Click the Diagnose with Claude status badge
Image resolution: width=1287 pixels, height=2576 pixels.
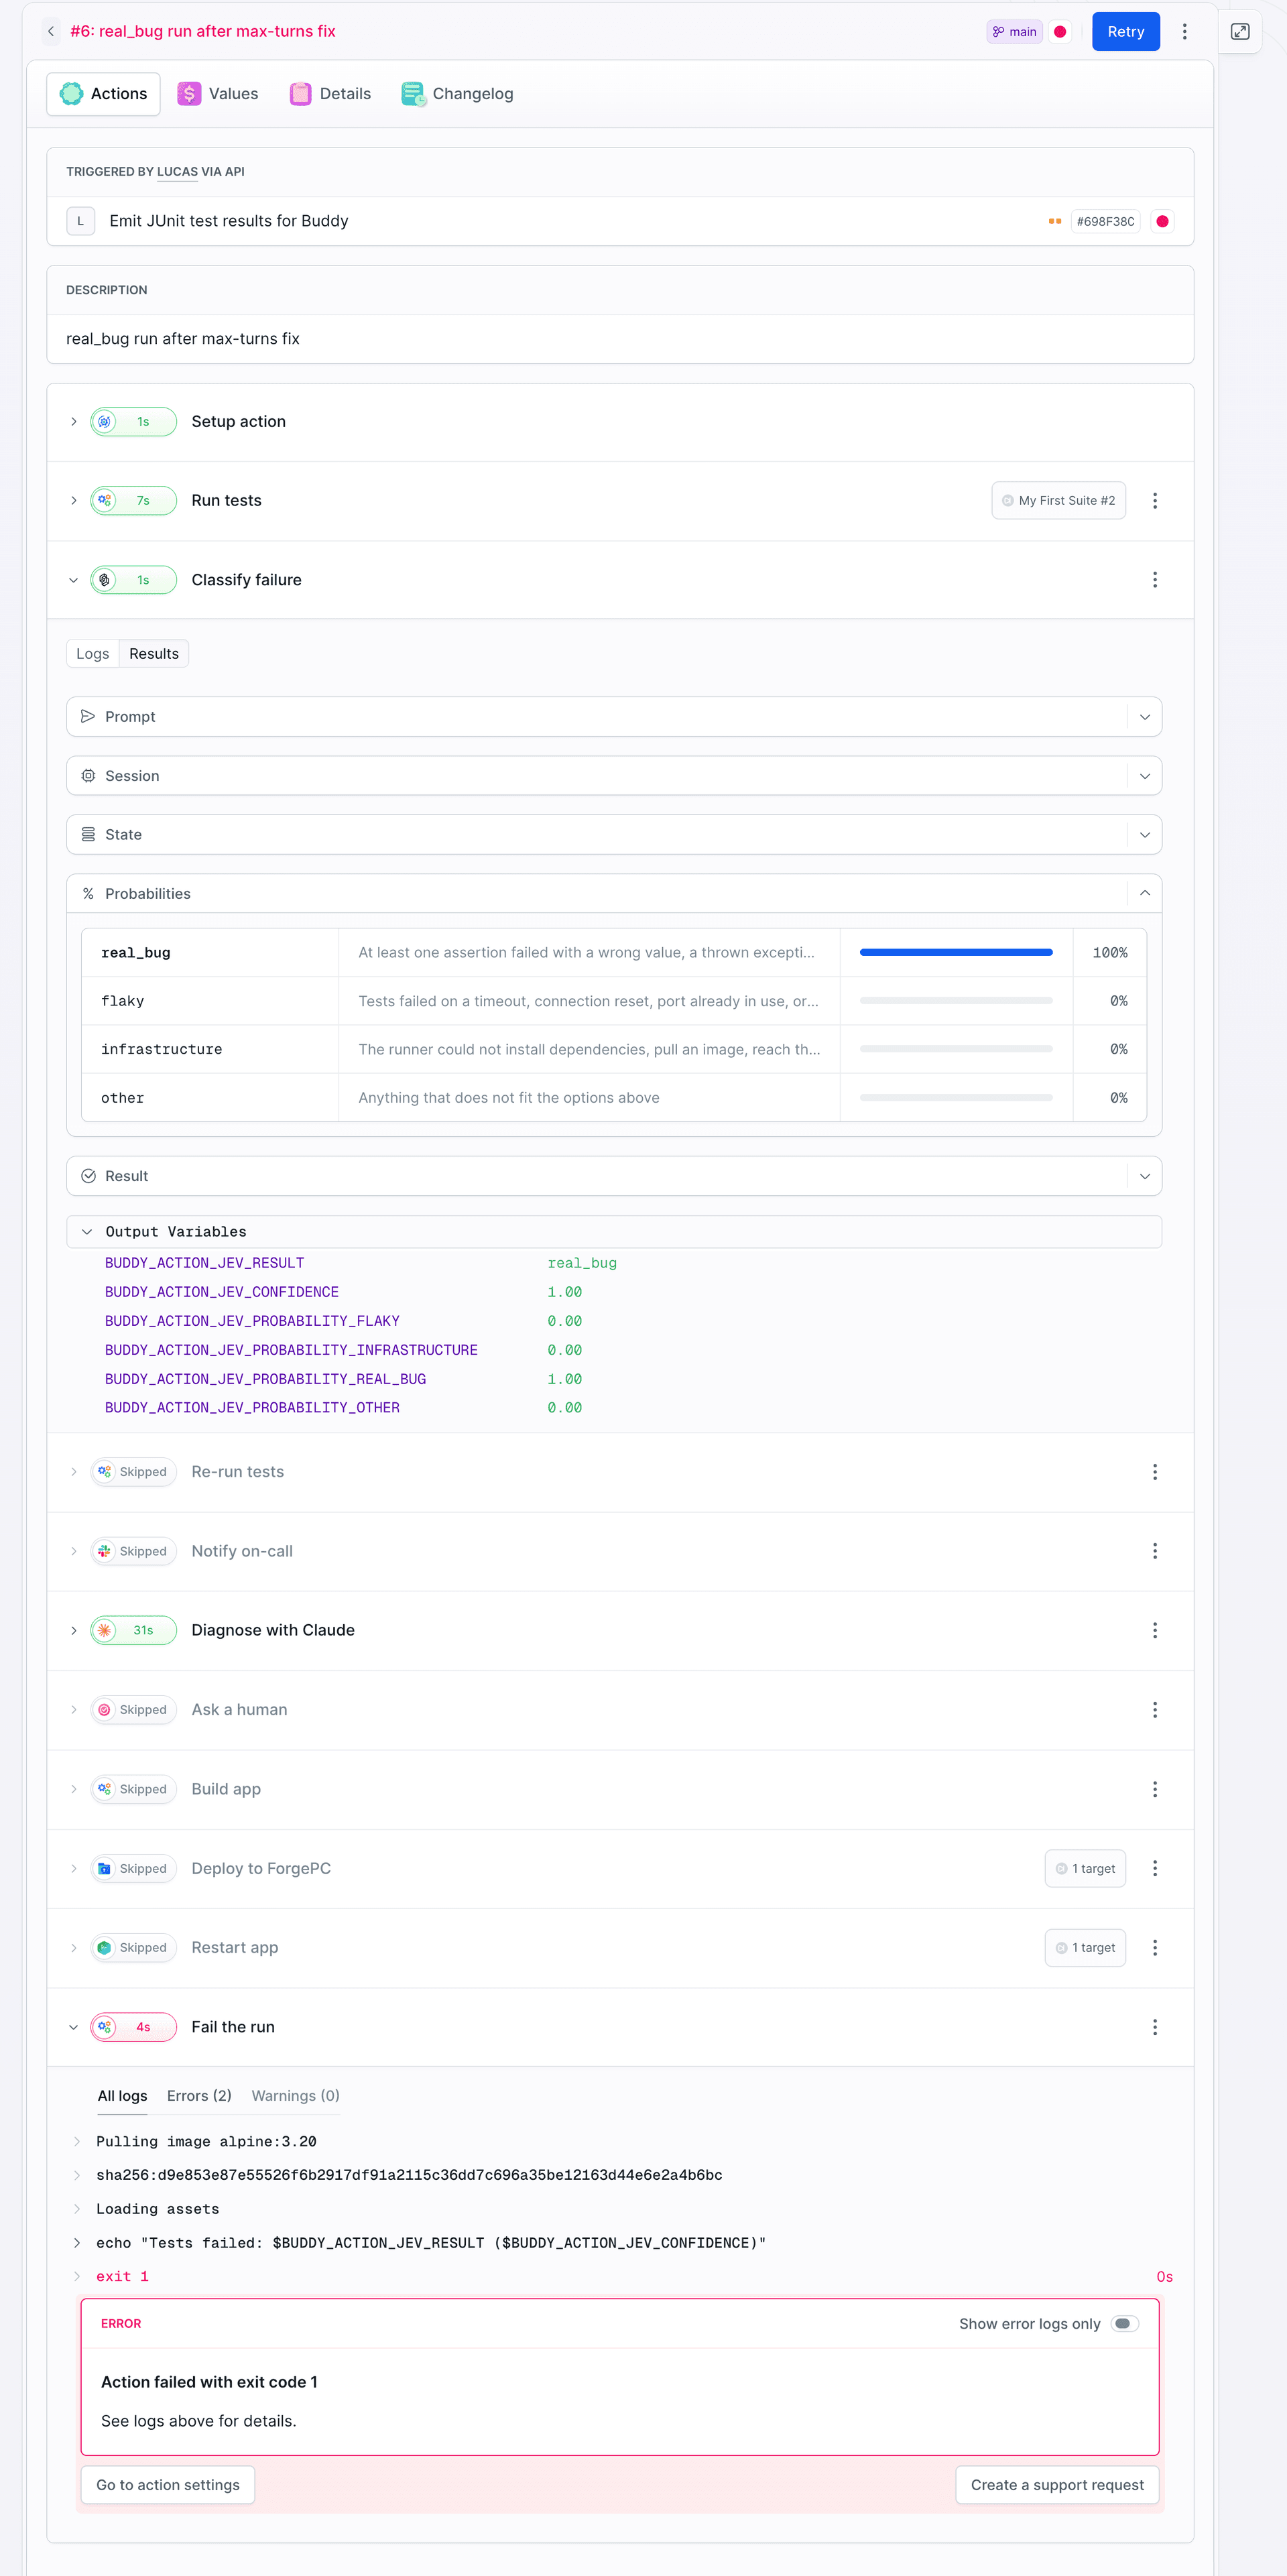134,1630
